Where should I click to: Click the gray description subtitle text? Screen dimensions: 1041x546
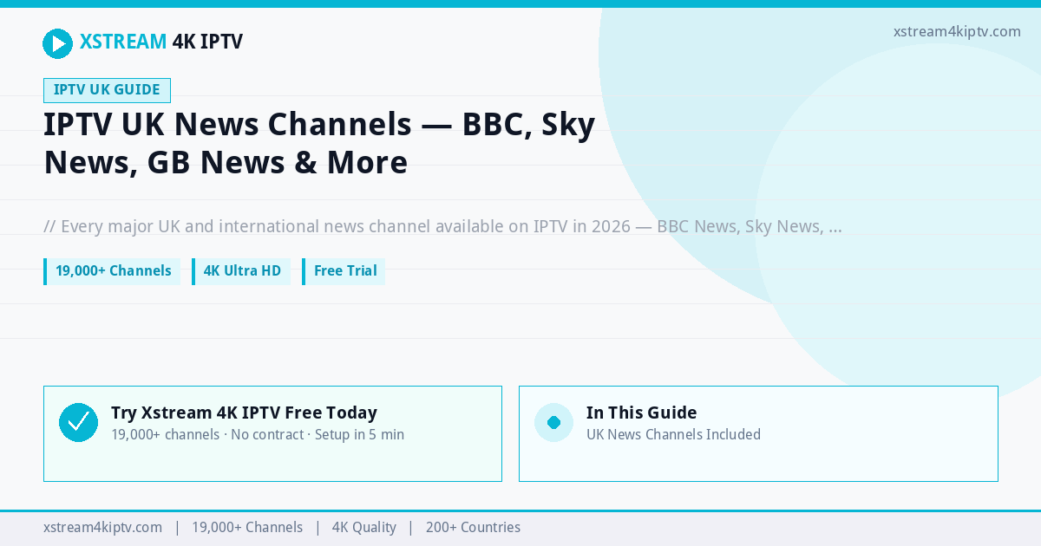[x=442, y=227]
